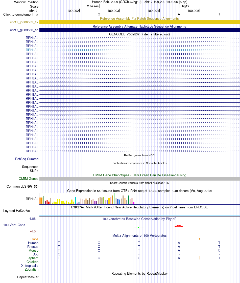240x283 pixels.
Task: Click the "hg19" label beside scale bar
Action: (185, 6)
